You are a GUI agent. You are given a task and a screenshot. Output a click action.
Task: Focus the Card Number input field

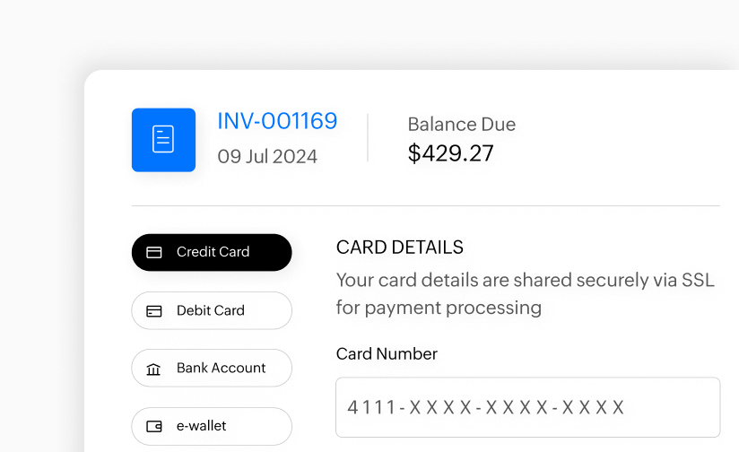[527, 407]
